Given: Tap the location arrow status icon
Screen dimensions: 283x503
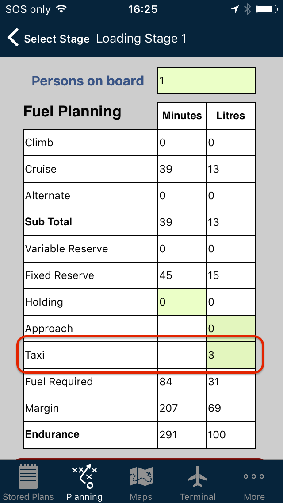Looking at the screenshot, I should click(x=235, y=10).
